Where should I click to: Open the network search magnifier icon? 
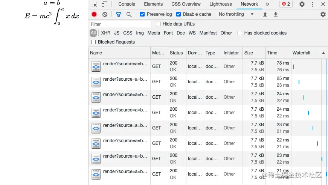[129, 14]
